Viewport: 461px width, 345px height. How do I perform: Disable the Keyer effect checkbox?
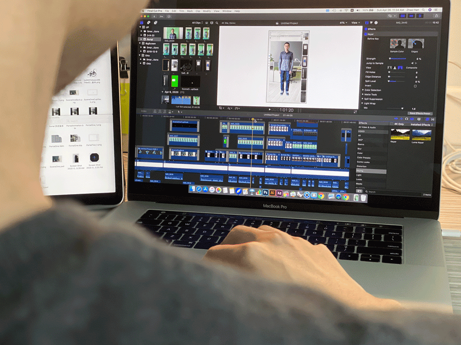tap(366, 34)
